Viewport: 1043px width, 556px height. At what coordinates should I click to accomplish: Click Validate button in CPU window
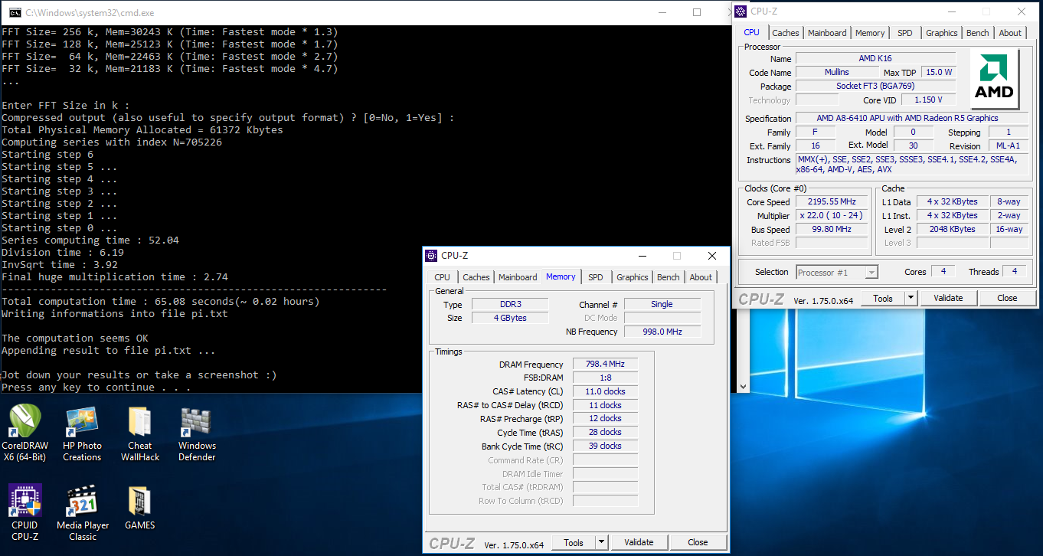948,298
